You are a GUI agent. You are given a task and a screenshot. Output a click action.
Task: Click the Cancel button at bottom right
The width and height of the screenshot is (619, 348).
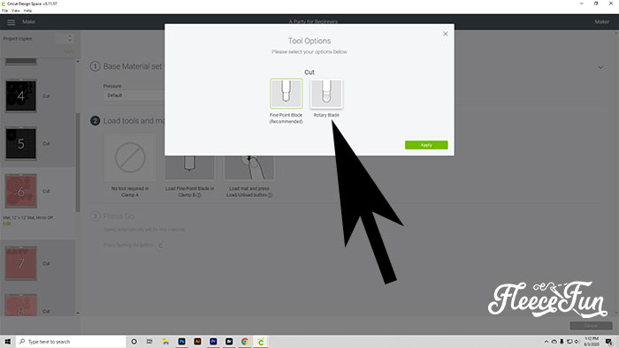[x=591, y=326]
